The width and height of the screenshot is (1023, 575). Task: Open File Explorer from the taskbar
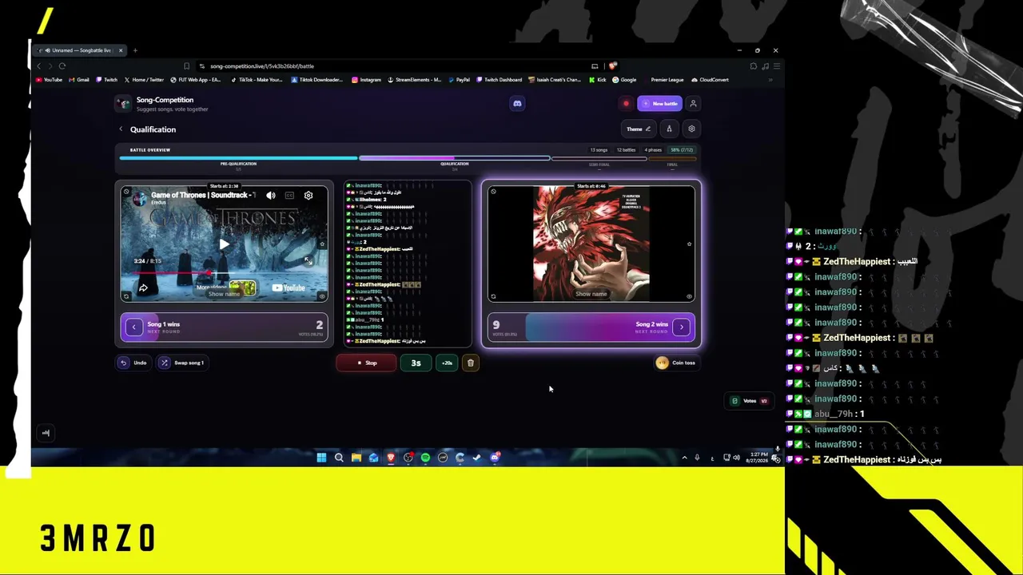[356, 458]
